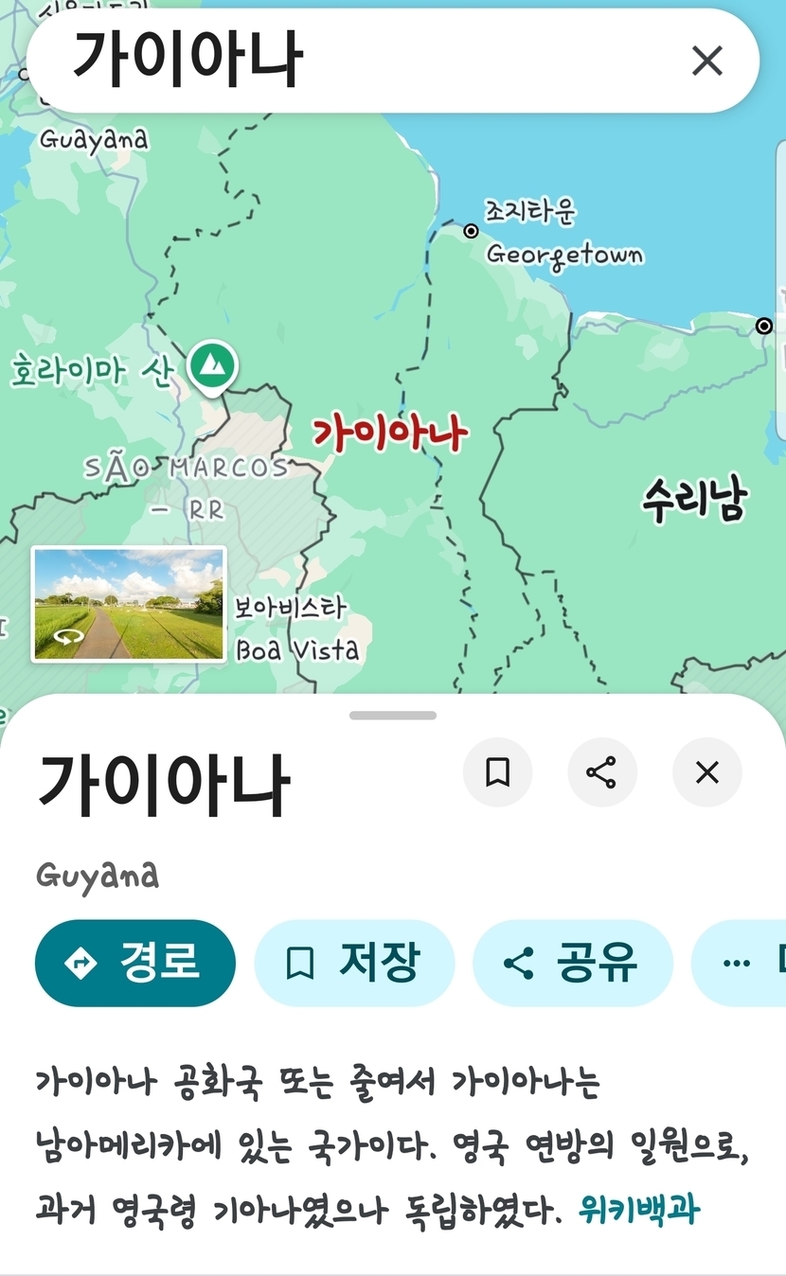This screenshot has width=786, height=1276.
Task: Save the place with the 저장 button
Action: coord(354,963)
